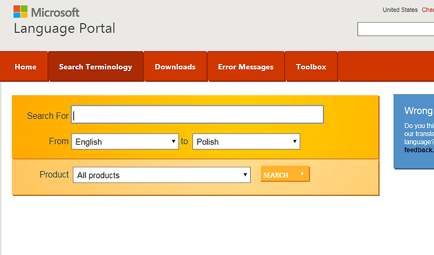Click the "Search For" label
Viewport: 434px width, 255px height.
(x=48, y=116)
